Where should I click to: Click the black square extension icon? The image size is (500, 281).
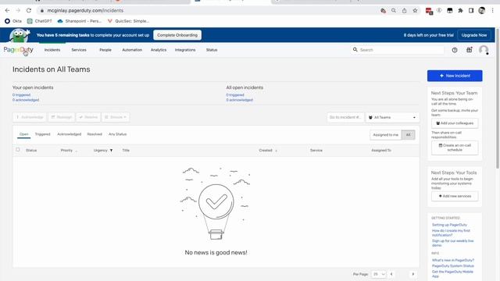point(450,10)
